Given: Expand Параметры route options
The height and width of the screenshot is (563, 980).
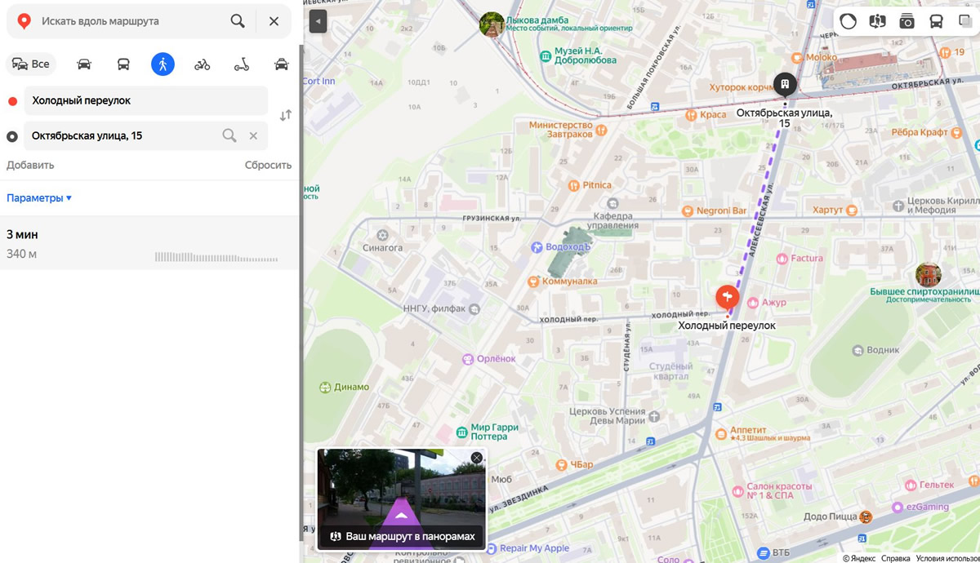Looking at the screenshot, I should 39,198.
